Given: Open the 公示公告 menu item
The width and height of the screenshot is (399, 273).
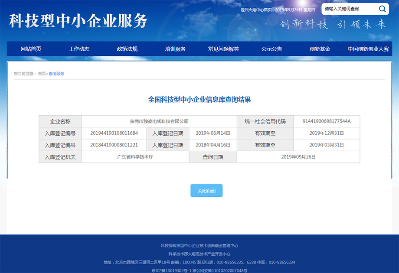Looking at the screenshot, I should pyautogui.click(x=271, y=49).
